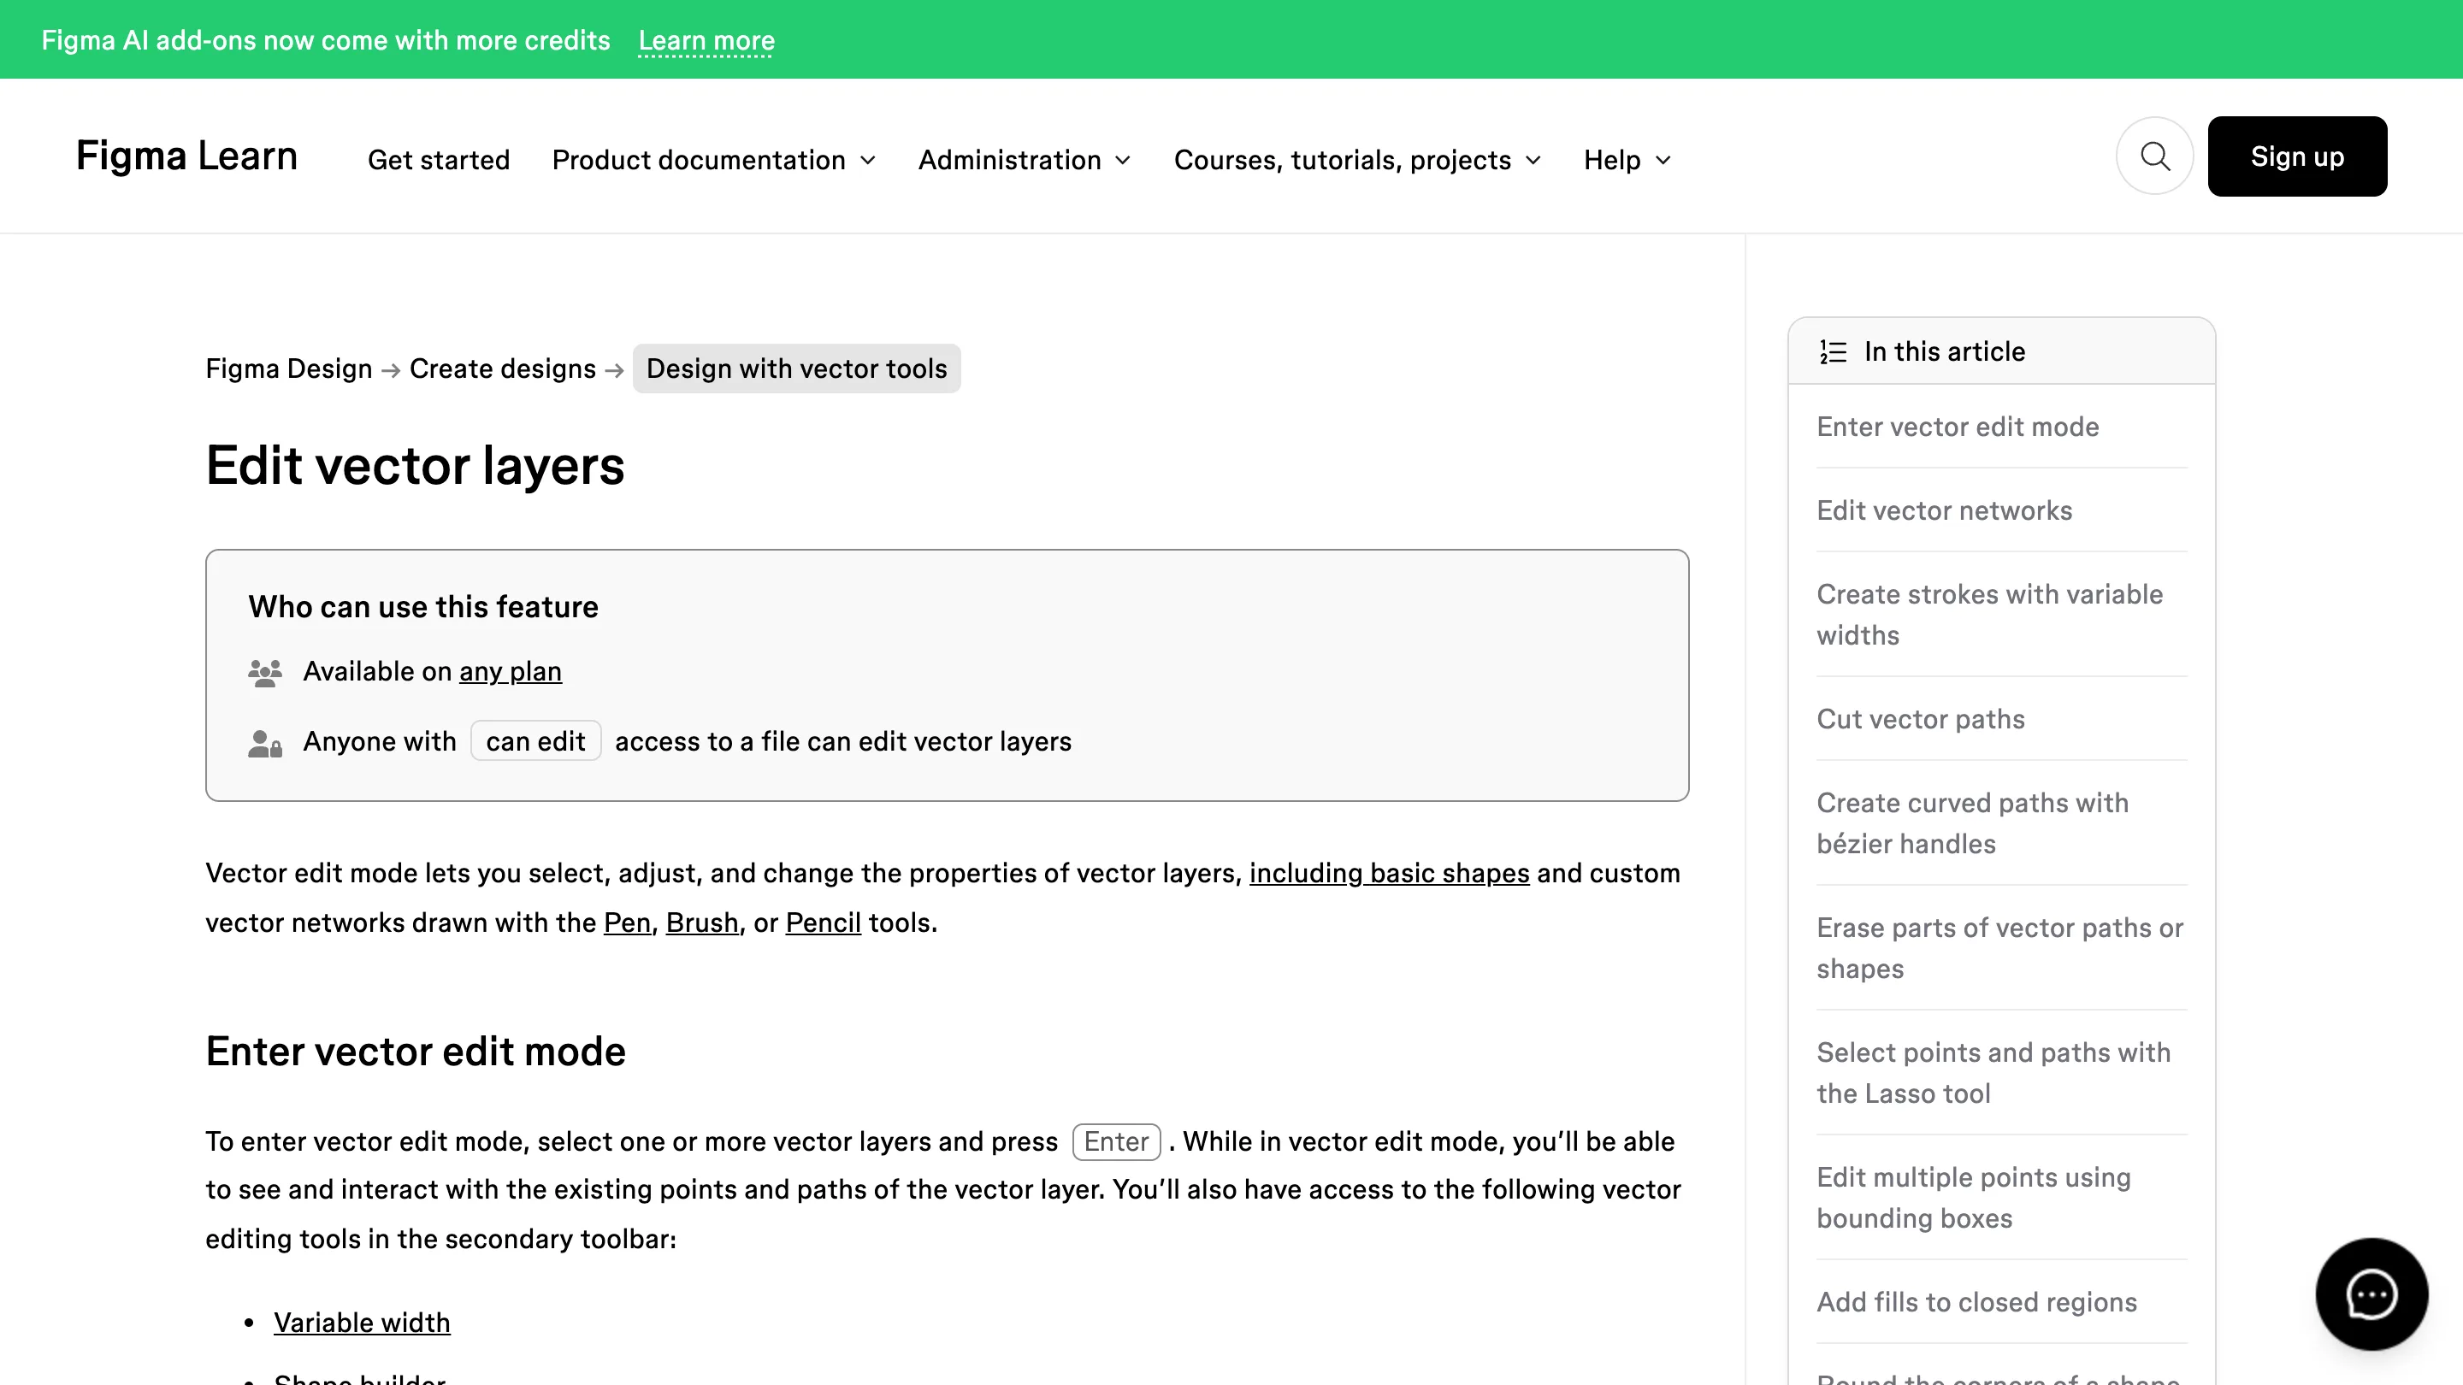Open Variable width link

click(x=362, y=1323)
